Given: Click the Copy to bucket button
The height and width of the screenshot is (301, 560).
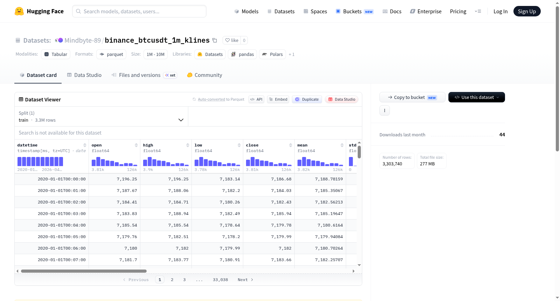Looking at the screenshot, I should tap(412, 97).
